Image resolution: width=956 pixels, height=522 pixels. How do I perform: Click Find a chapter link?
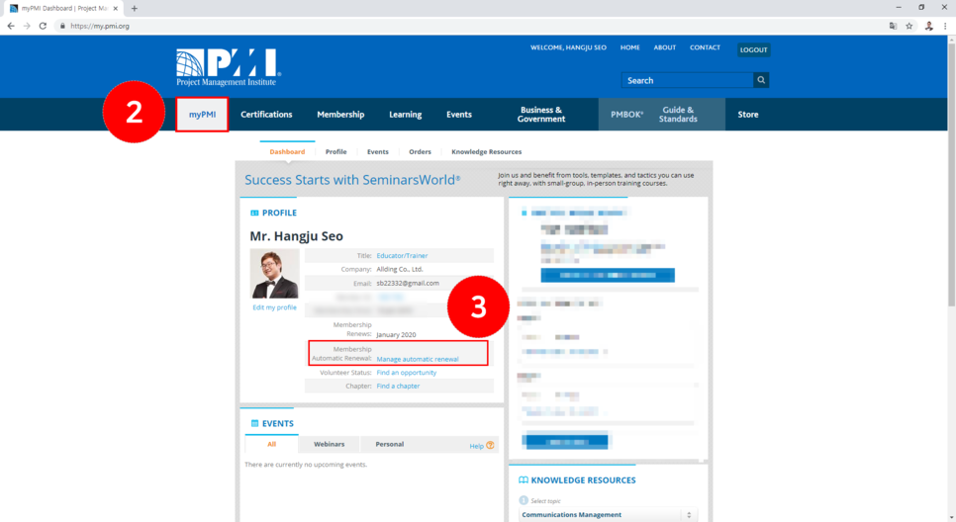click(398, 387)
